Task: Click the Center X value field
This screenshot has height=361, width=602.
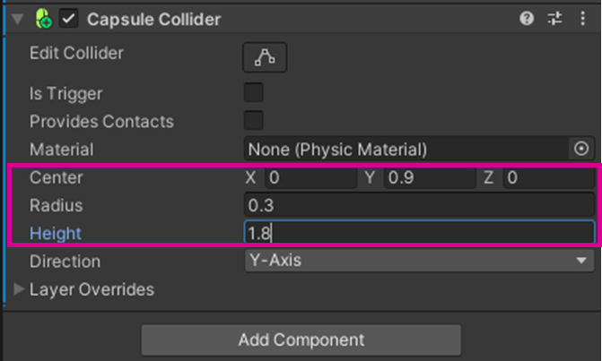Action: tap(310, 177)
